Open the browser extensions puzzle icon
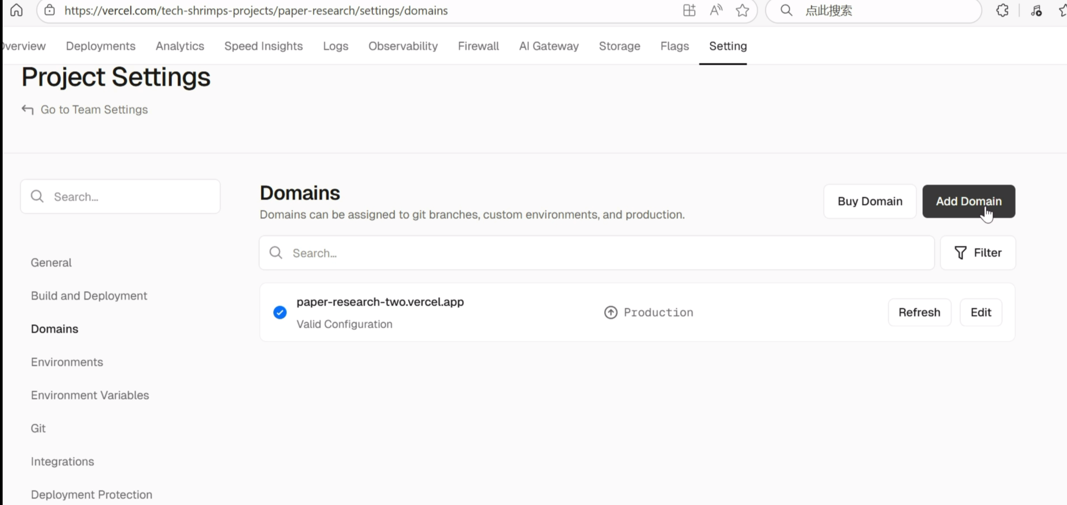1067x505 pixels. click(x=1002, y=10)
